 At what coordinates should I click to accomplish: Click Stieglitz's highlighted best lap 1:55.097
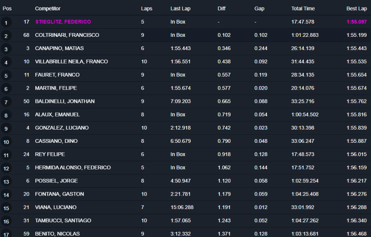click(x=357, y=22)
